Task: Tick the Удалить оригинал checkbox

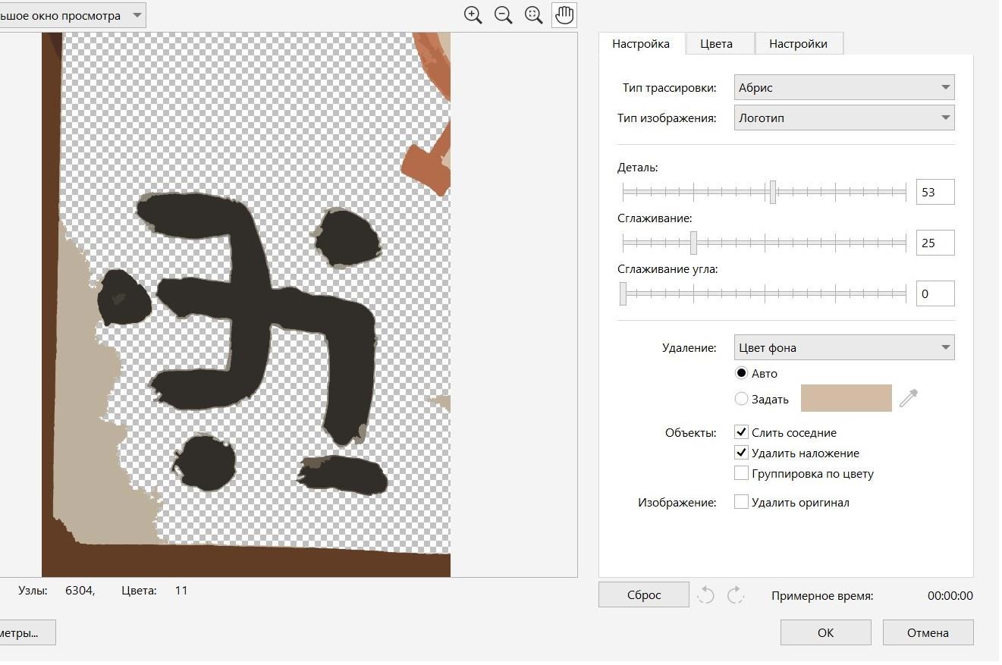Action: 742,503
